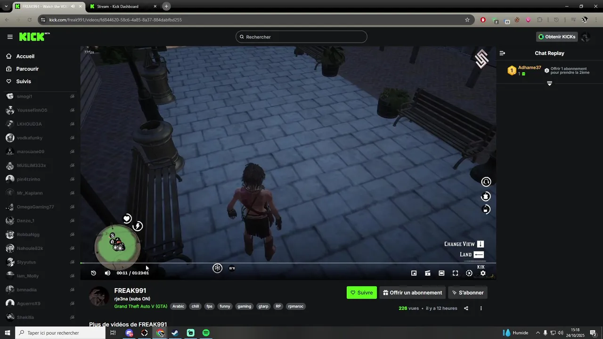The image size is (603, 339).
Task: Bookmark this page with star icon
Action: (x=467, y=20)
